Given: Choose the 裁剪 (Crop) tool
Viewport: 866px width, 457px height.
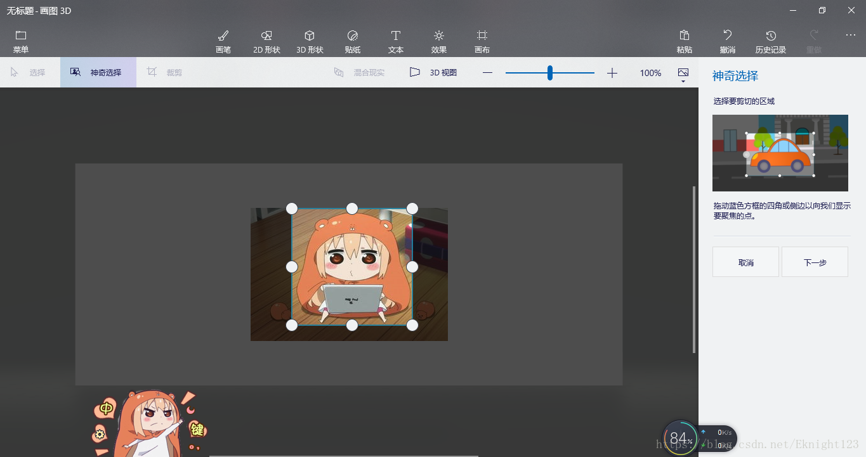Looking at the screenshot, I should click(x=164, y=72).
